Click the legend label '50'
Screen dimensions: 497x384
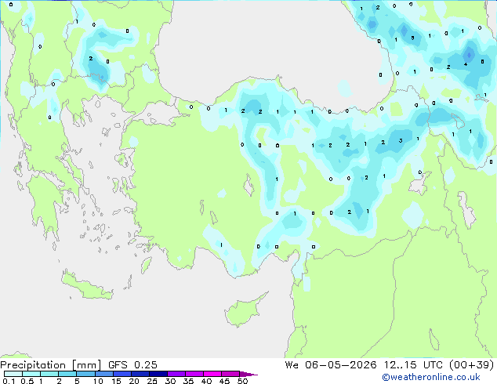(242, 381)
